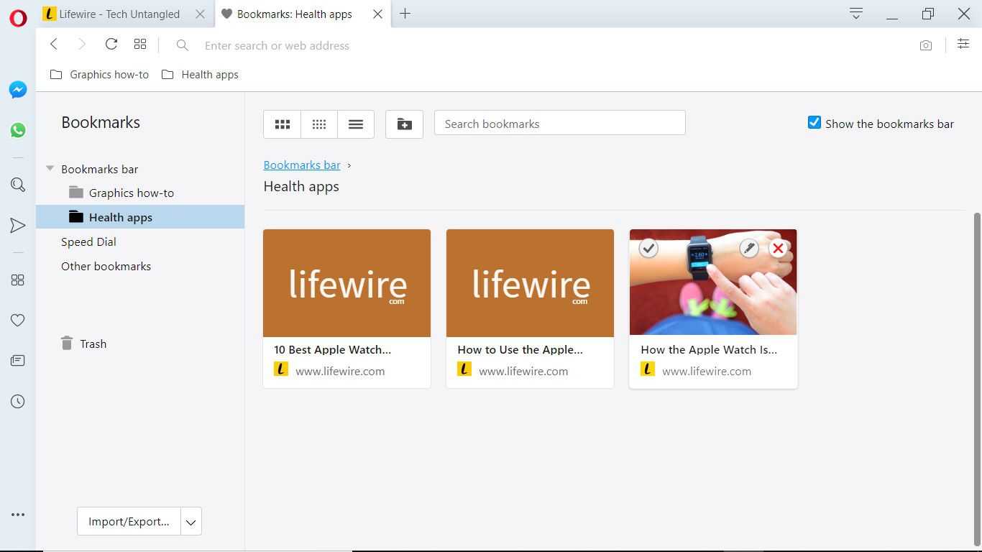Open WhatsApp in the sidebar
This screenshot has height=552, width=982.
click(x=18, y=130)
